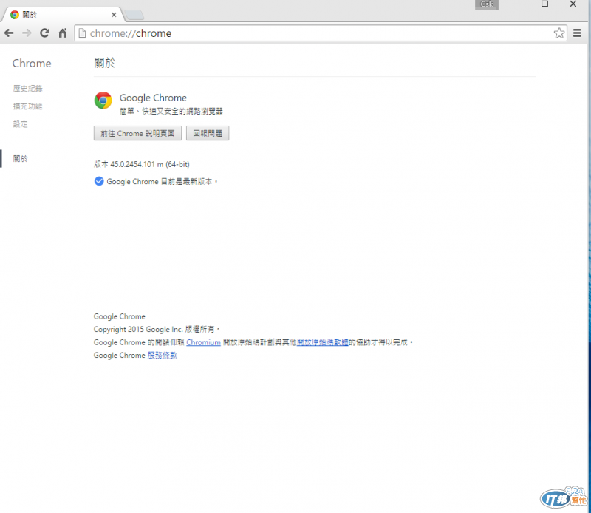Close the Chrome window
The height and width of the screenshot is (513, 591).
pos(573,4)
